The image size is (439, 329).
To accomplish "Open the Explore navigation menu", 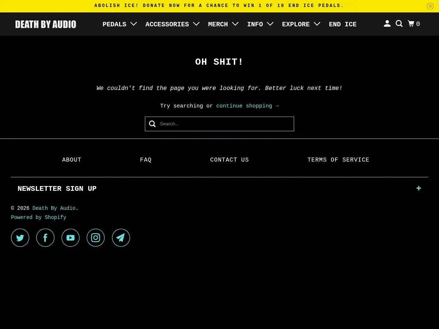I will (x=301, y=24).
